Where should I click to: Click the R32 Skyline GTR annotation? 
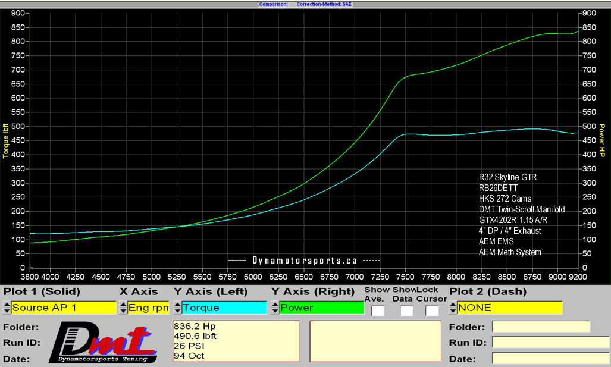[x=507, y=177]
